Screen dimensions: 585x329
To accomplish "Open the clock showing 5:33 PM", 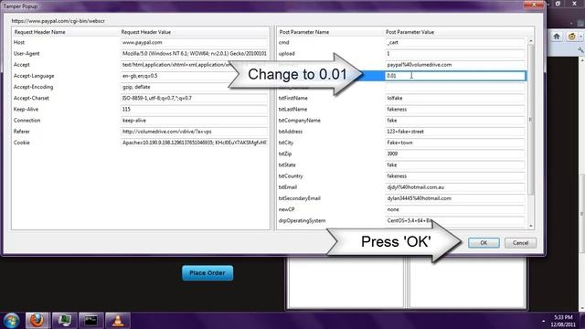I will click(563, 321).
